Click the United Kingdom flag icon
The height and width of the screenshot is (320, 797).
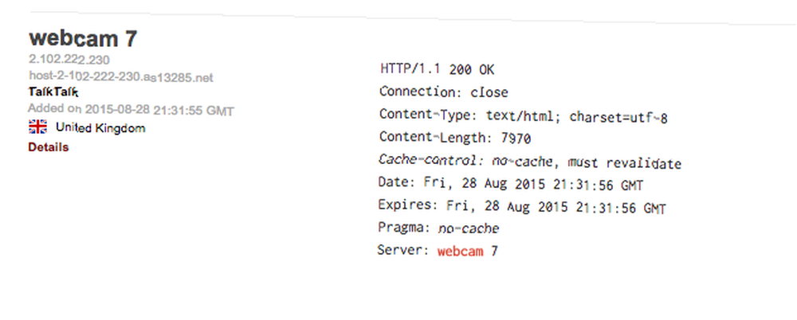point(38,127)
